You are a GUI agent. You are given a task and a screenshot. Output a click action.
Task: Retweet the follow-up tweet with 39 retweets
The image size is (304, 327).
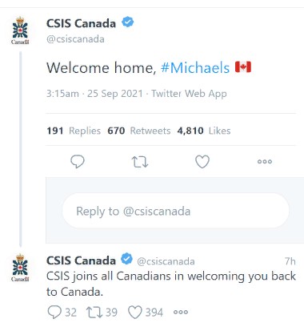point(94,312)
